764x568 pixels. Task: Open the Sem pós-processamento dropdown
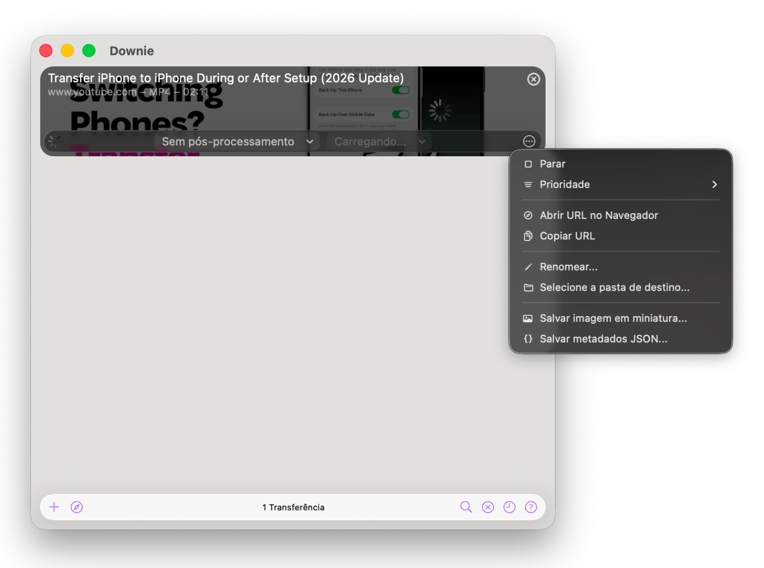(237, 142)
